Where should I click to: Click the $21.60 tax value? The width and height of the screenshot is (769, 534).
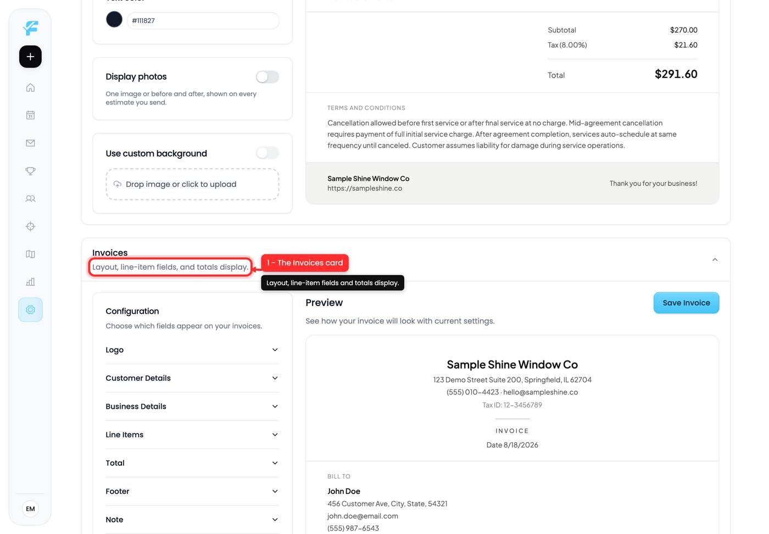coord(686,45)
